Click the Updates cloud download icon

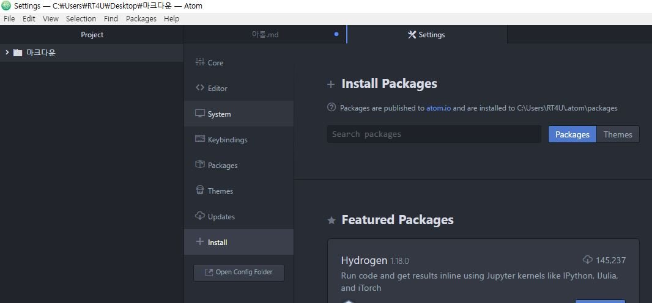click(199, 216)
